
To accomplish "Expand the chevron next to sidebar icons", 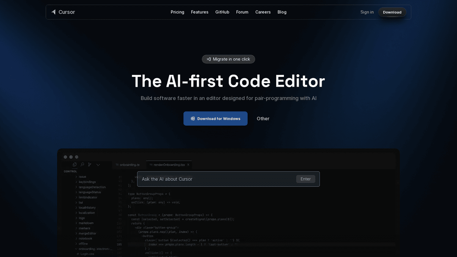I will pos(98,164).
